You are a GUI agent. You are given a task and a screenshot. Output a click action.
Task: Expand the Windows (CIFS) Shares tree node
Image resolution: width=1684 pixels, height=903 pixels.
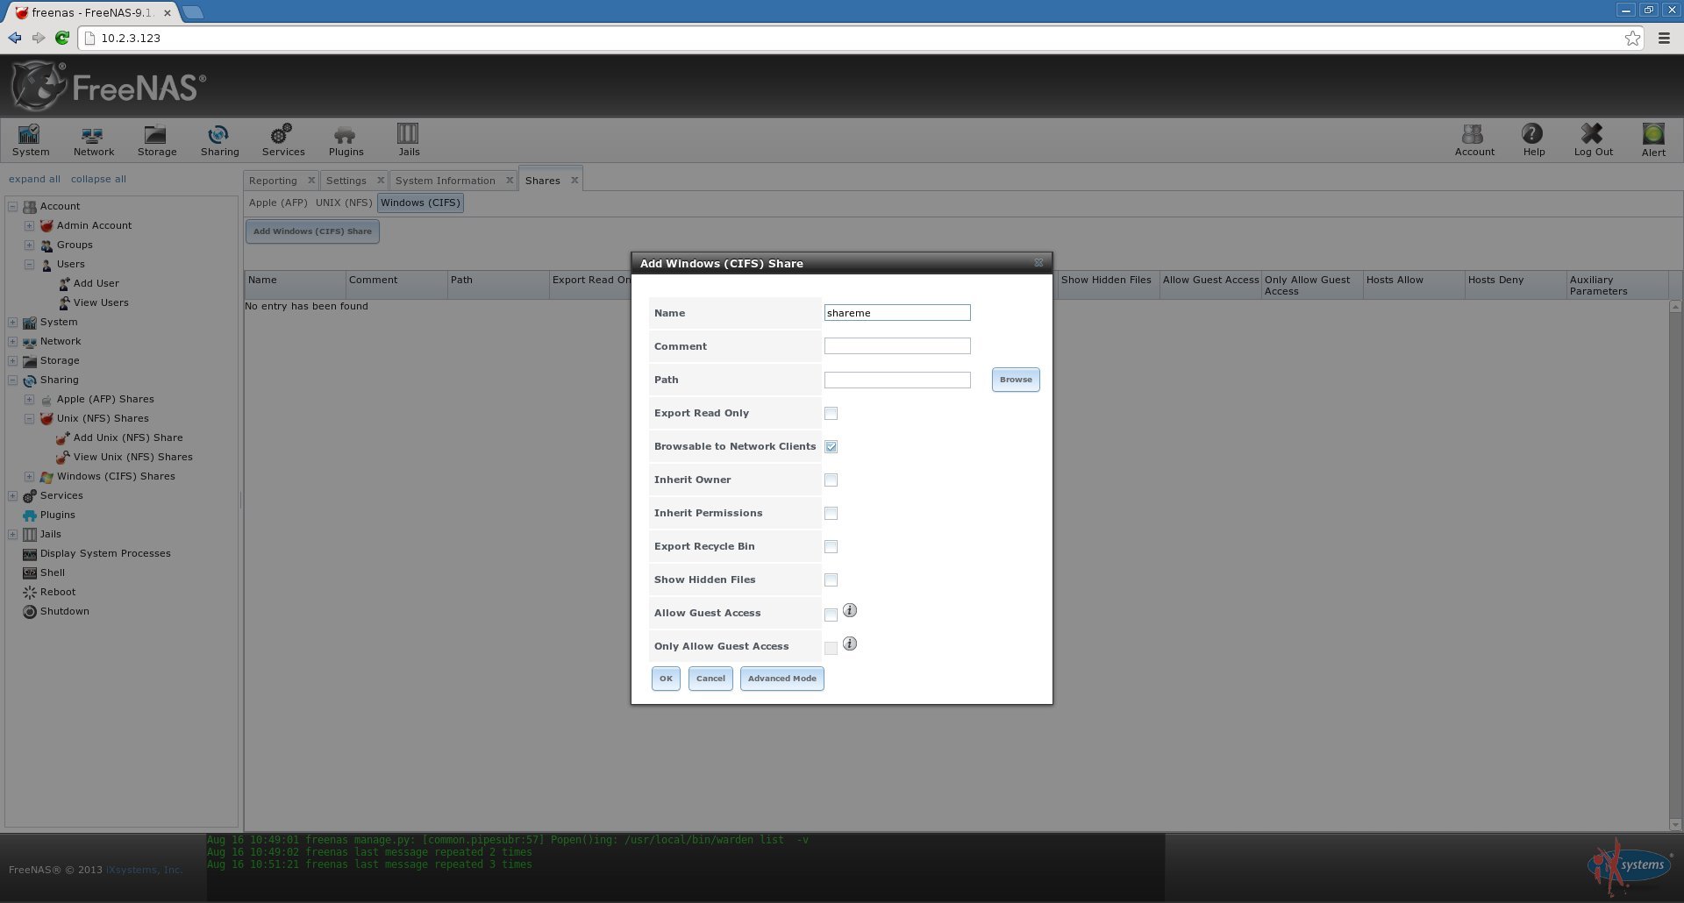point(29,476)
